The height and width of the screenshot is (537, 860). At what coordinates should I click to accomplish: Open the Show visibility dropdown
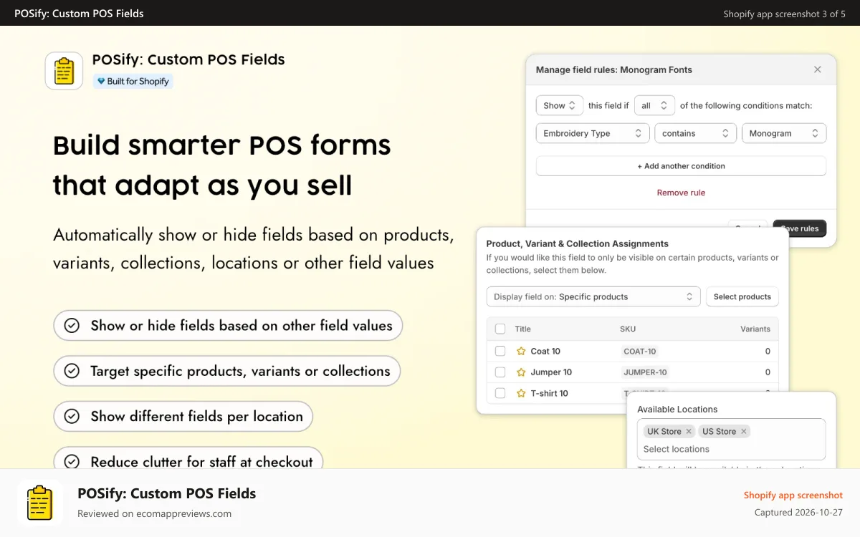(x=559, y=105)
